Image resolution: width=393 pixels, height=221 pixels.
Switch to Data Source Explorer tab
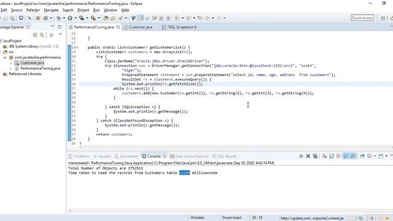189,157
